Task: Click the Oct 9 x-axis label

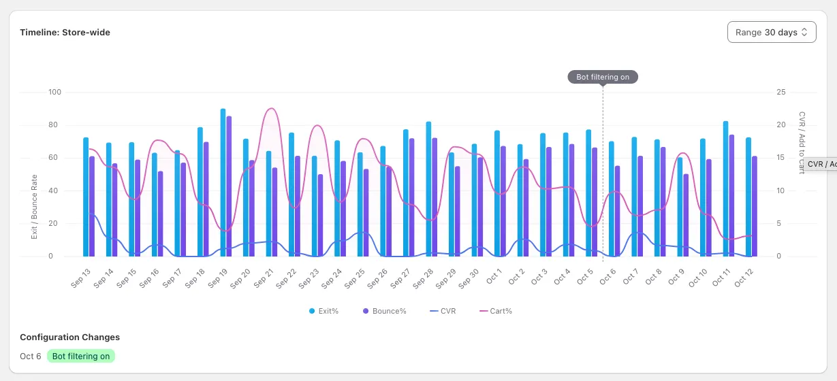Action: pos(676,277)
